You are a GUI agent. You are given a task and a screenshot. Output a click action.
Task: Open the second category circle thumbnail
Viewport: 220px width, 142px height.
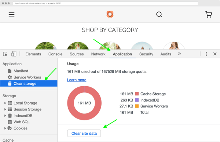tap(78, 45)
